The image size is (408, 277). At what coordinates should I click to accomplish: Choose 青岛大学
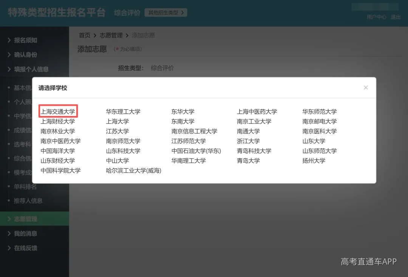pyautogui.click(x=248, y=161)
